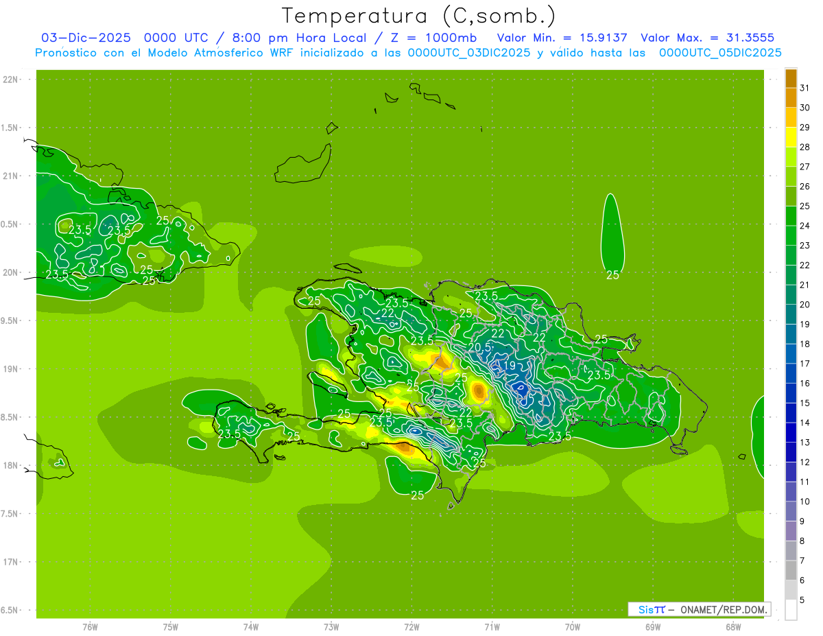Click the yellow color scale segment between 28 and 29
The image size is (823, 636).
tap(791, 137)
